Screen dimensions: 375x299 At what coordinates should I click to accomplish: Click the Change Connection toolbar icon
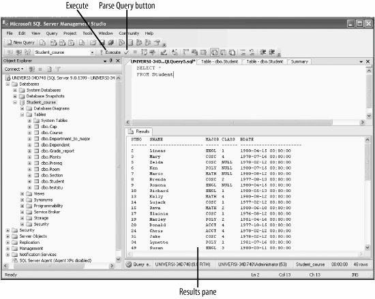28,52
